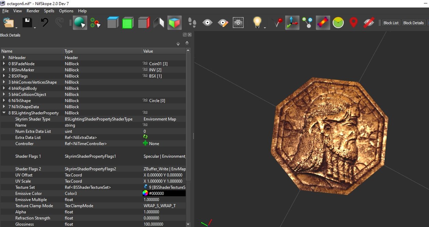
Task: Open the View menu
Action: tap(17, 11)
